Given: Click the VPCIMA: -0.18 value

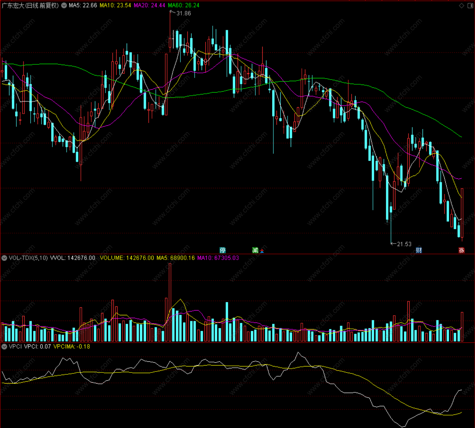Looking at the screenshot, I should click(x=72, y=347).
